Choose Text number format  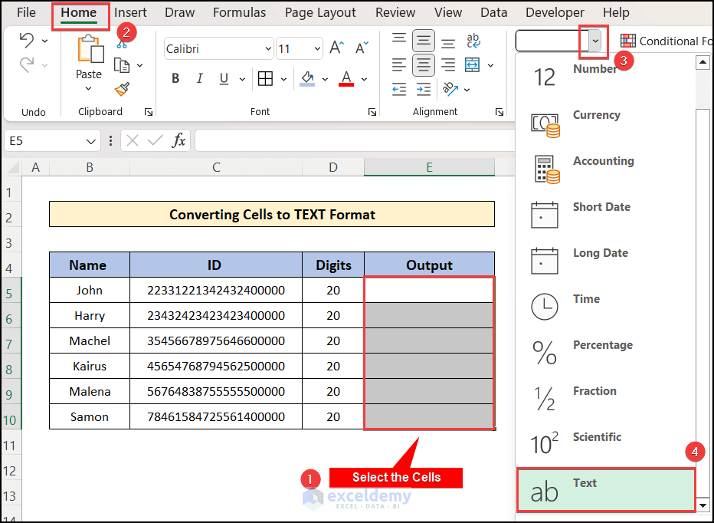tap(606, 489)
